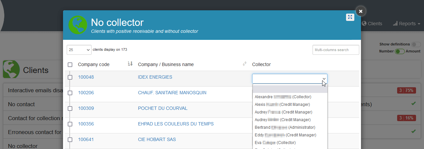The height and width of the screenshot is (149, 424).
Task: Sort by Company / Business name icon
Action: [x=245, y=64]
